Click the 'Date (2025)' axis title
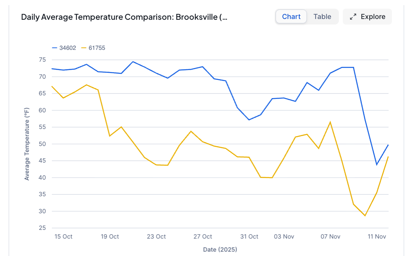Screen dimensions: 414x256 click(220, 249)
